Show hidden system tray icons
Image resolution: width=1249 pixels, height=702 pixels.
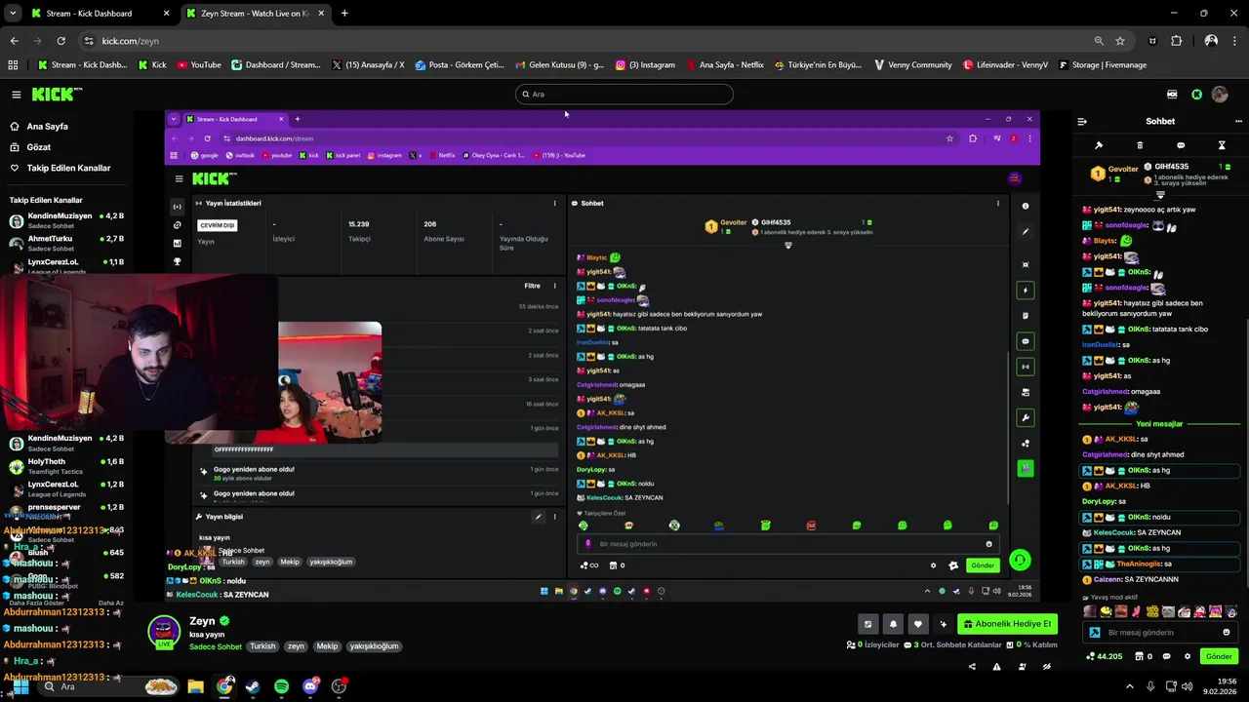[x=1130, y=686]
